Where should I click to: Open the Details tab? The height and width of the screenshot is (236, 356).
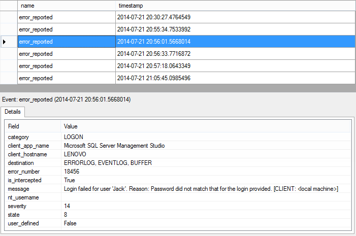coord(13,112)
